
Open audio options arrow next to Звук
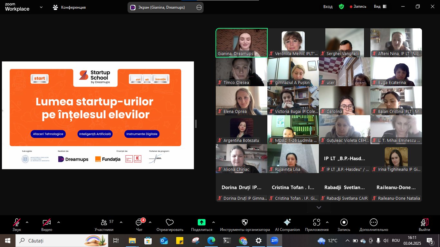click(27, 222)
